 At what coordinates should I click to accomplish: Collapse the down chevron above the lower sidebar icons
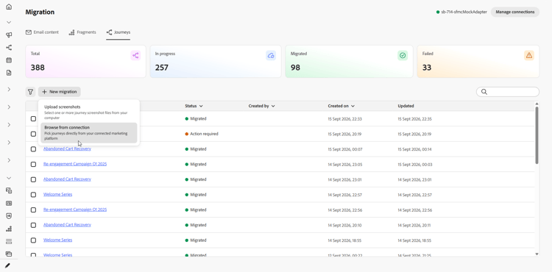click(9, 178)
